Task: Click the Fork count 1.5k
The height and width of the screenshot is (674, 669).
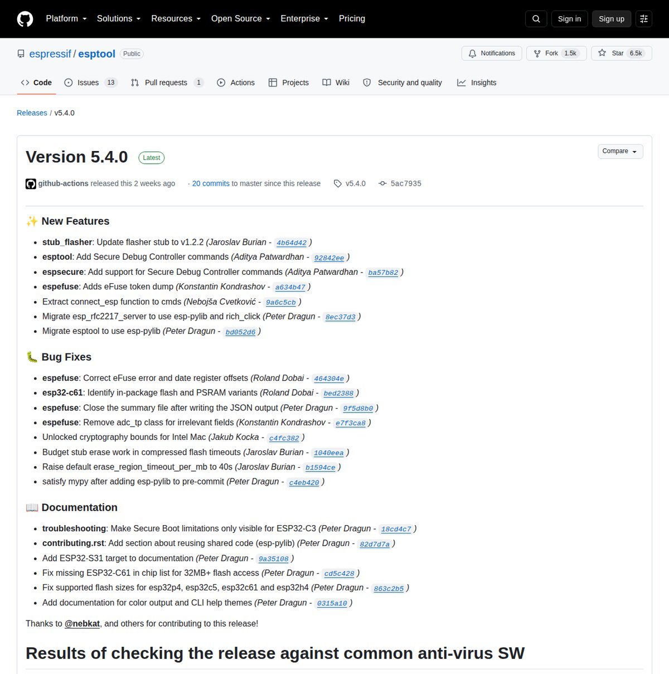Action: (570, 54)
